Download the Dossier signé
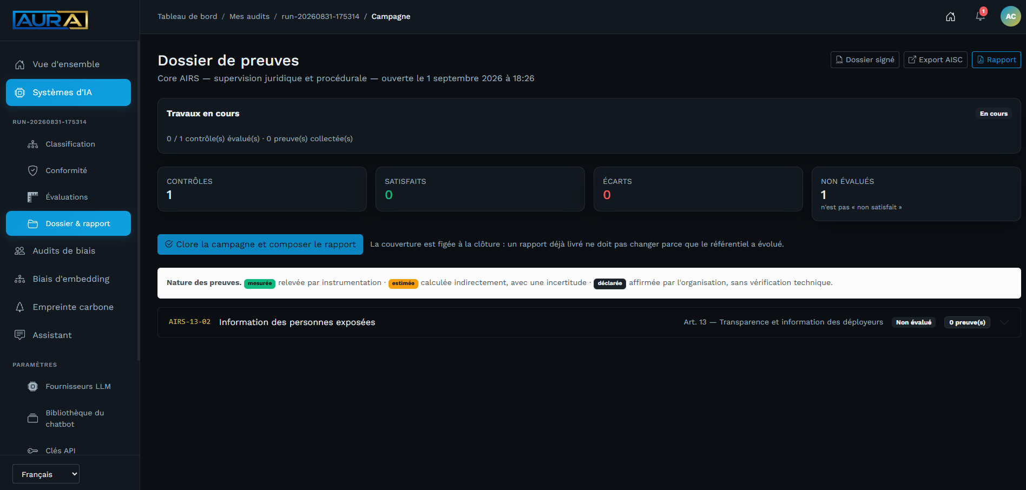 point(865,60)
